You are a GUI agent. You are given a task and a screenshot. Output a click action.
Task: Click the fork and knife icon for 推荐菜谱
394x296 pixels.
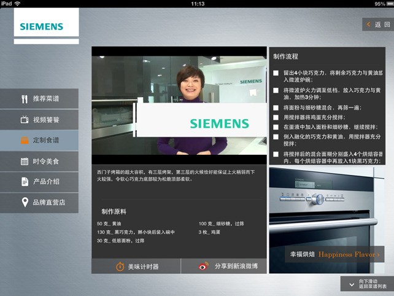click(x=25, y=99)
